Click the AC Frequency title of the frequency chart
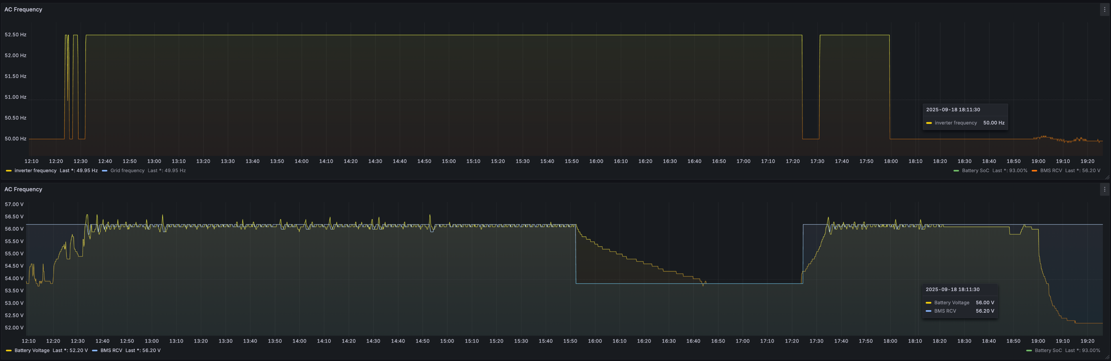 [x=23, y=9]
